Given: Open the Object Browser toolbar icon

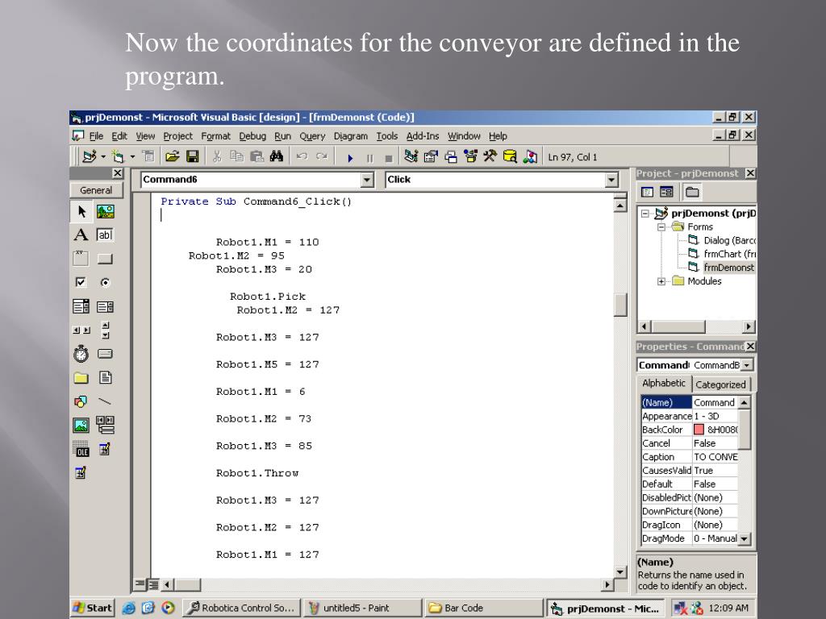Looking at the screenshot, I should pos(470,156).
